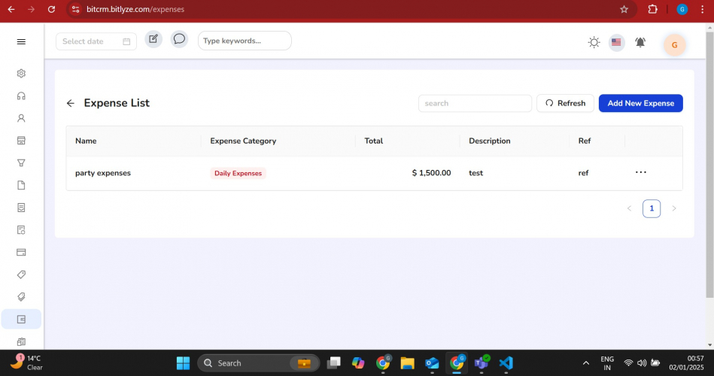Image resolution: width=714 pixels, height=376 pixels.
Task: Bookmark this page with star icon
Action: click(624, 9)
